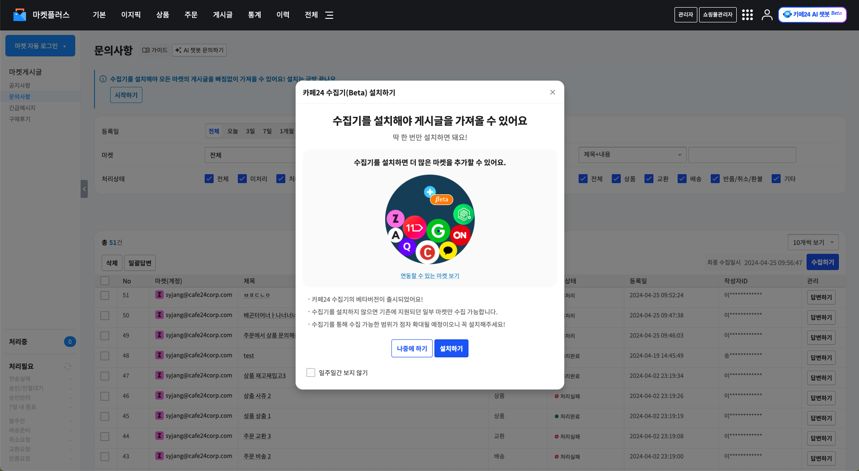The width and height of the screenshot is (859, 471).
Task: Open the 통계 top menu
Action: 254,15
